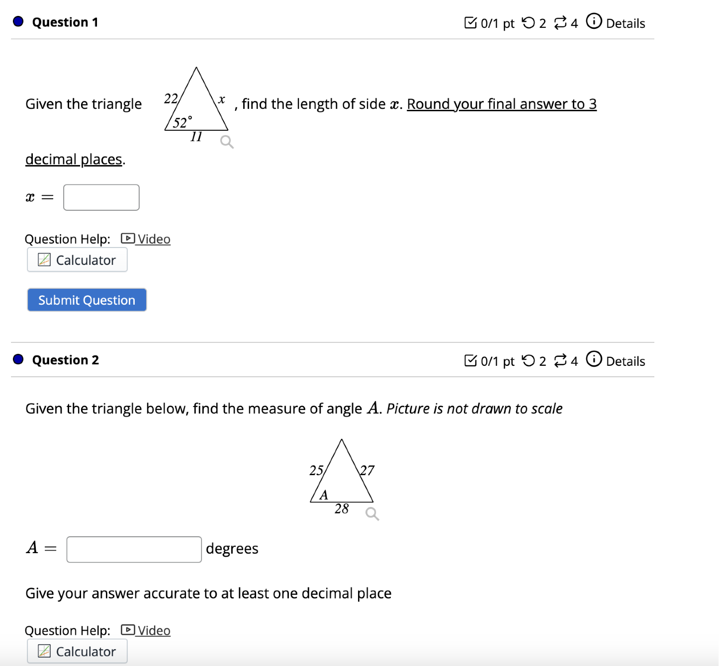Expand Question 2 Details
The image size is (719, 666).
click(x=626, y=361)
